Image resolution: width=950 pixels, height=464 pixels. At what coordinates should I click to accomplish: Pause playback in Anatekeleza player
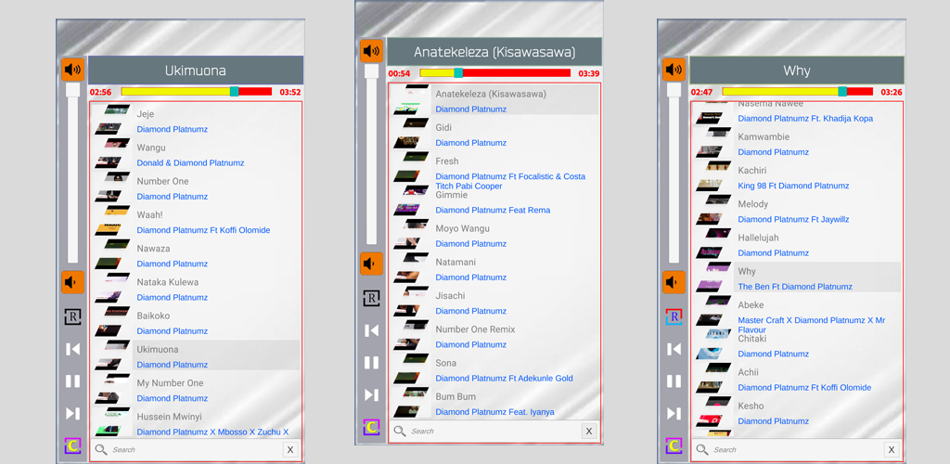371,362
